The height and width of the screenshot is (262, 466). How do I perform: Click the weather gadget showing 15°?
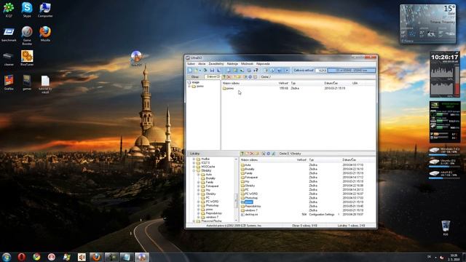pyautogui.click(x=427, y=24)
